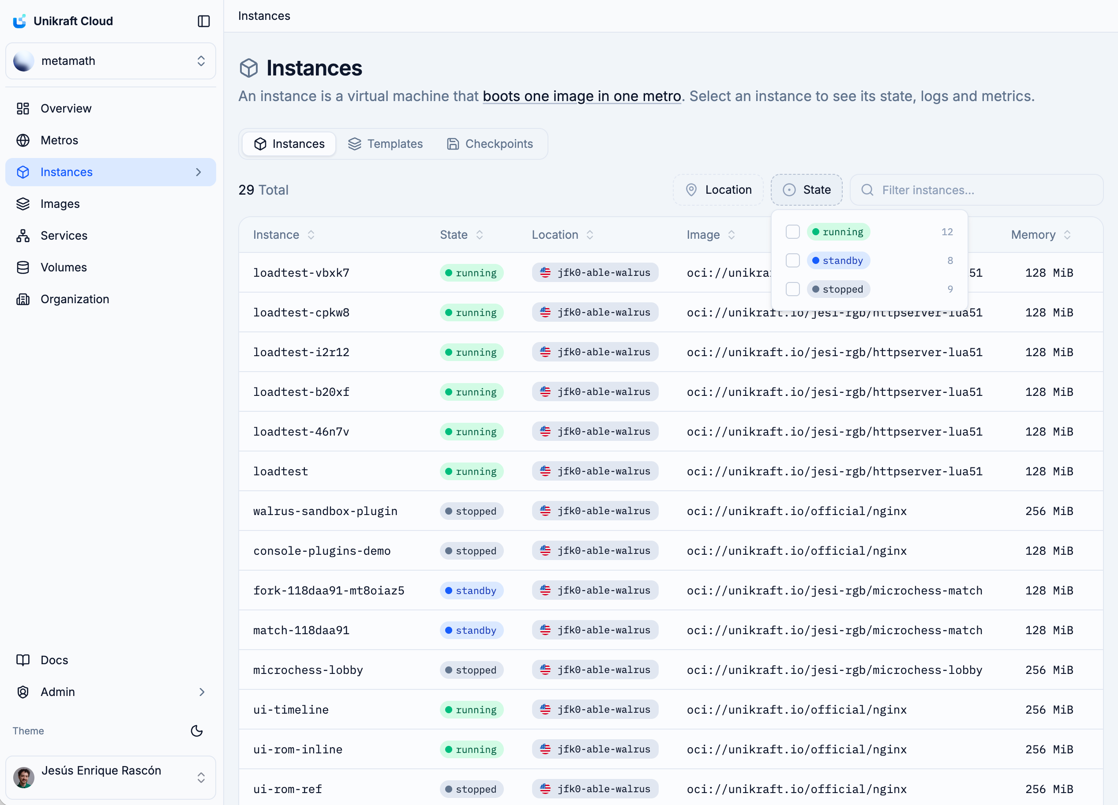Sort by the Image column header
Screen dimensions: 1118x805
pyautogui.click(x=710, y=235)
